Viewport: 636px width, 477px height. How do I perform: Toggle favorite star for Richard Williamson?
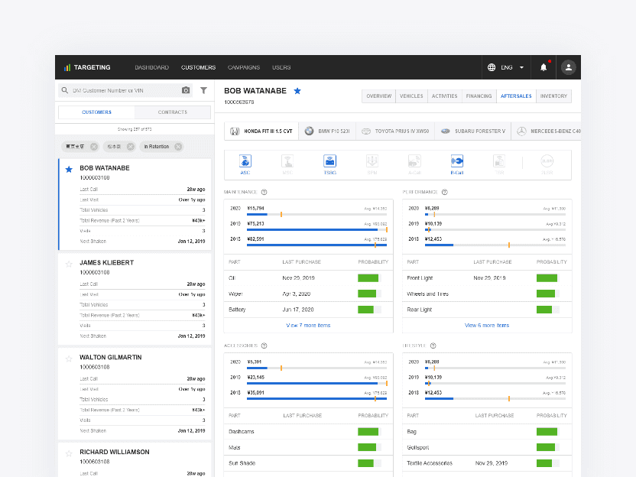tap(69, 453)
